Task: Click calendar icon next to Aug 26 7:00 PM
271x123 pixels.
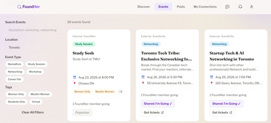Action: (x=211, y=77)
